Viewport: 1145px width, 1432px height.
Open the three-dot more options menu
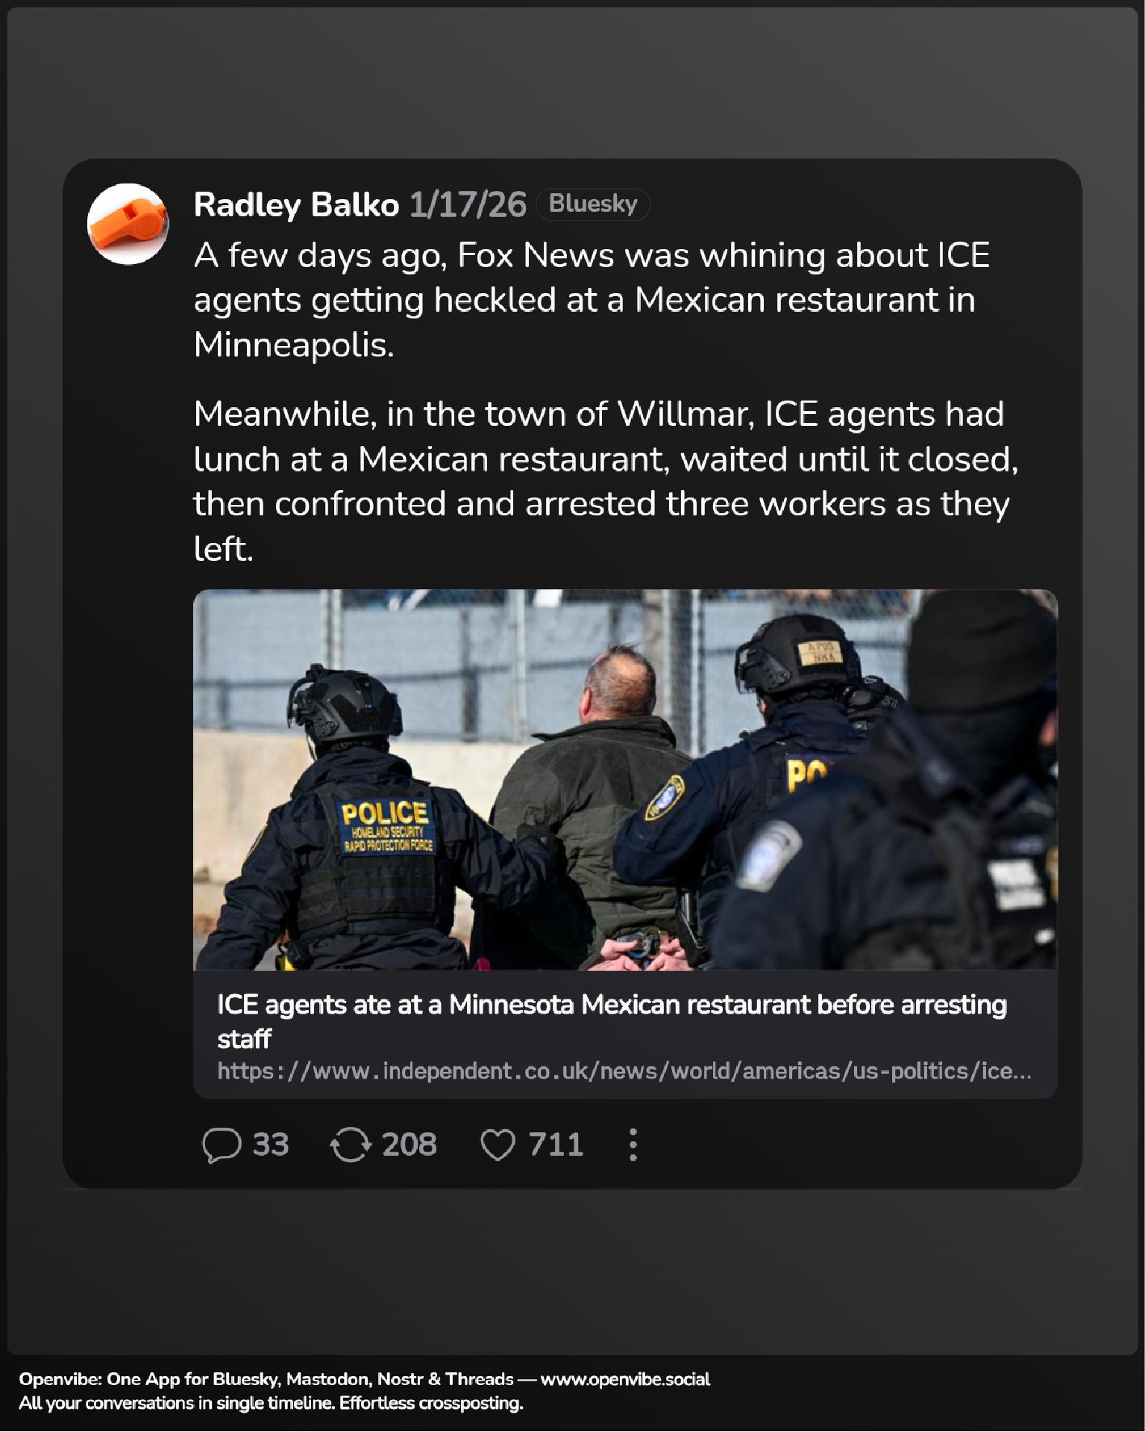(633, 1145)
